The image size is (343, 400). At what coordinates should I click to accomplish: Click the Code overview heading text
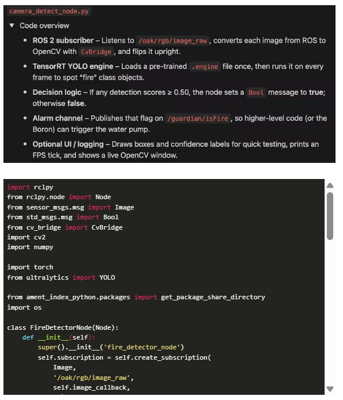pos(44,26)
